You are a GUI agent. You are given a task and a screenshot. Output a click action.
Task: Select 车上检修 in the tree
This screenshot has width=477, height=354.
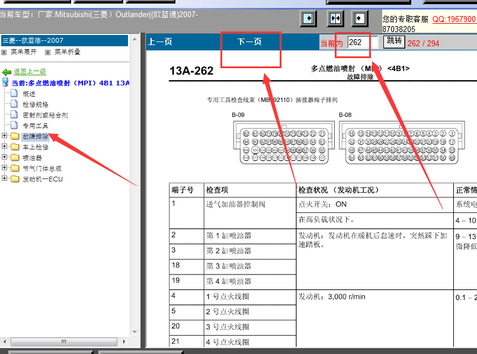[36, 147]
